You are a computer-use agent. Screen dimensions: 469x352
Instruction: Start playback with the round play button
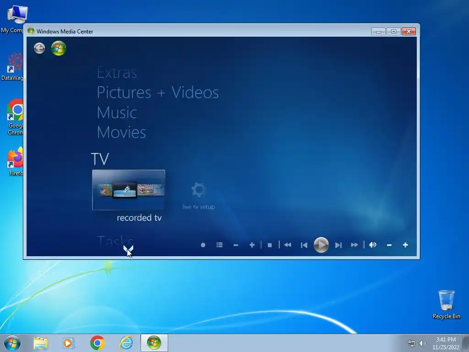pyautogui.click(x=321, y=245)
